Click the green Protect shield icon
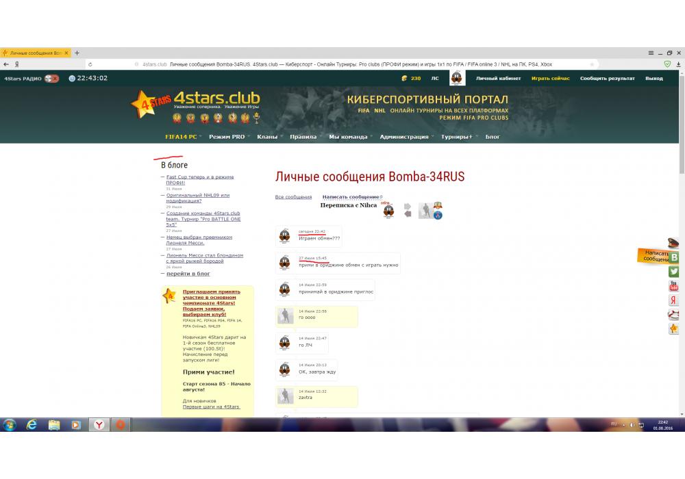This screenshot has width=685, height=479. 667,64
